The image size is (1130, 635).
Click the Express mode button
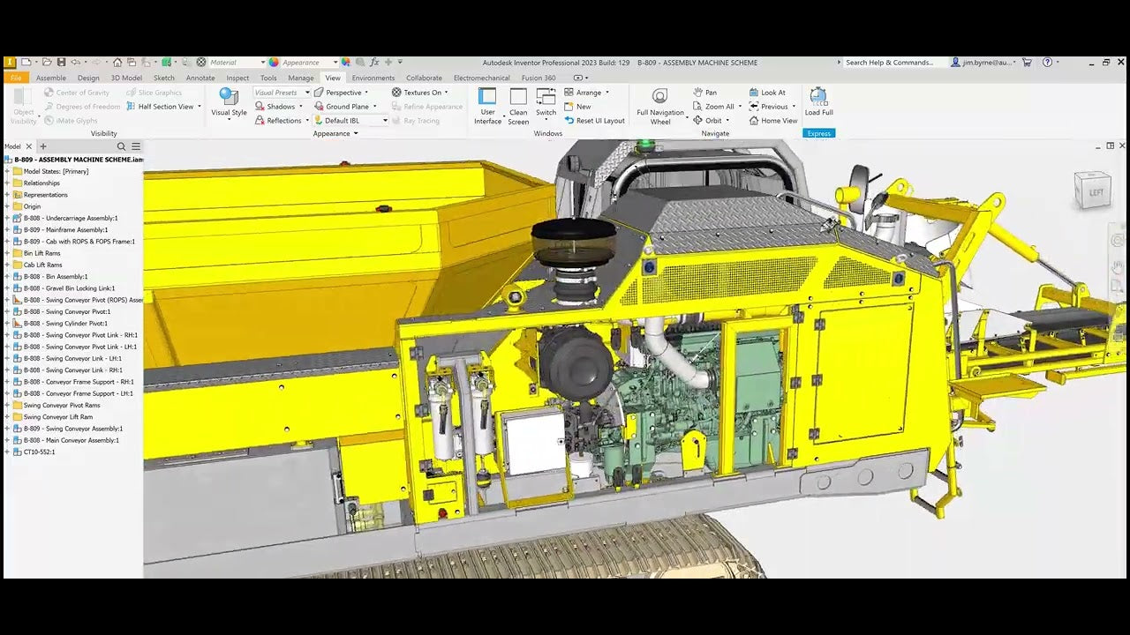click(818, 133)
